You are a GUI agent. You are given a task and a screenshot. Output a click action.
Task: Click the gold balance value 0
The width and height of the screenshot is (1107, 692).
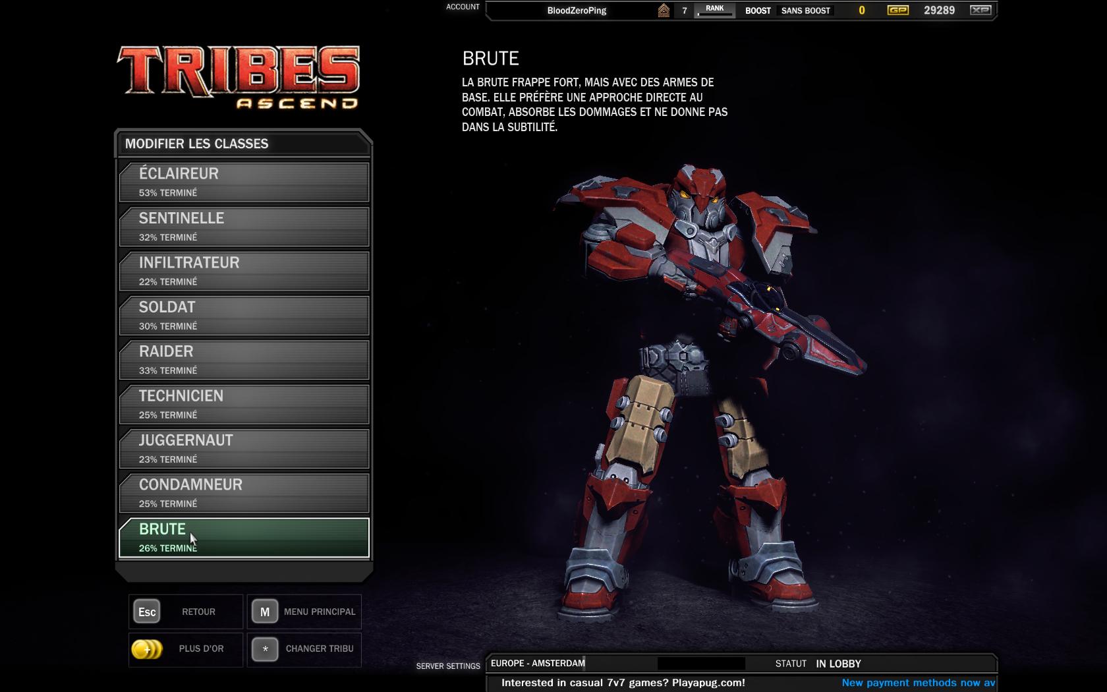tap(861, 11)
